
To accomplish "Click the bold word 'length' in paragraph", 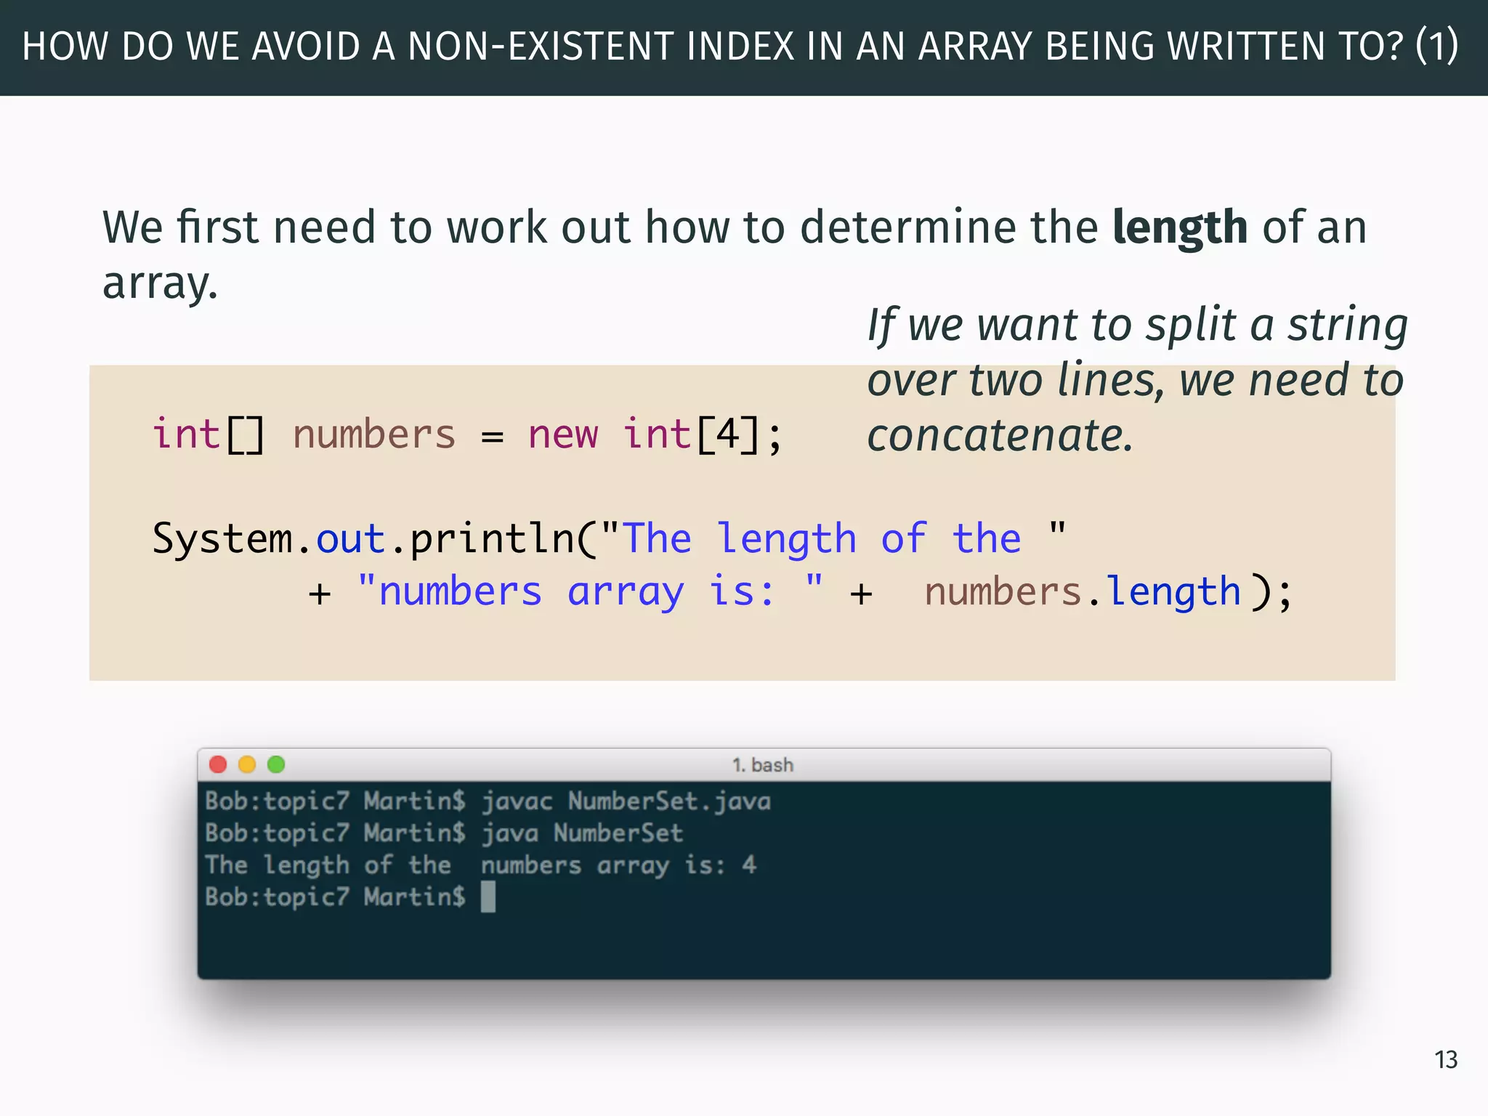I will [x=1180, y=228].
